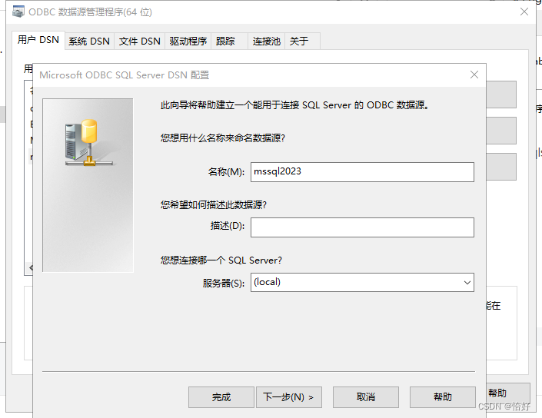
Task: Open the 关于 tab
Action: (x=302, y=41)
